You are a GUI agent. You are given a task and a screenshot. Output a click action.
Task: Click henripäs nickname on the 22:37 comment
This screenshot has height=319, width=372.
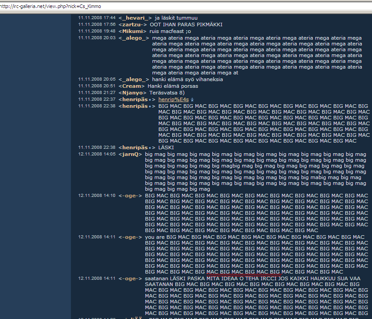click(x=135, y=99)
